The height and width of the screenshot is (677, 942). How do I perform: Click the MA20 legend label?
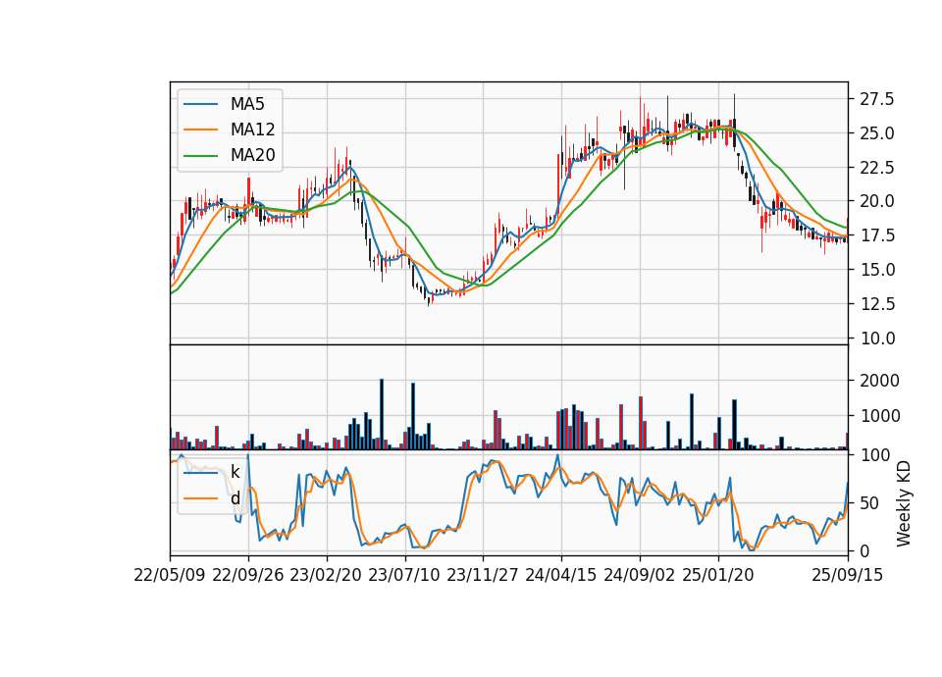click(252, 156)
